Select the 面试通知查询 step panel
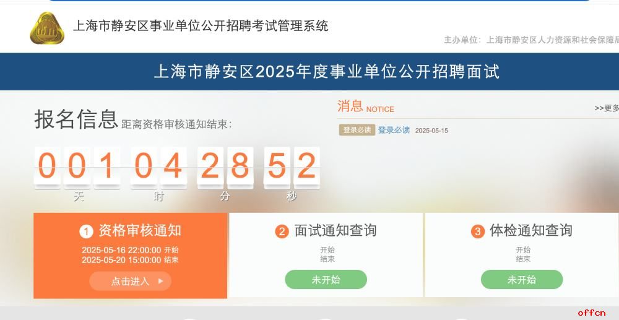This screenshot has width=619, height=320. 326,255
